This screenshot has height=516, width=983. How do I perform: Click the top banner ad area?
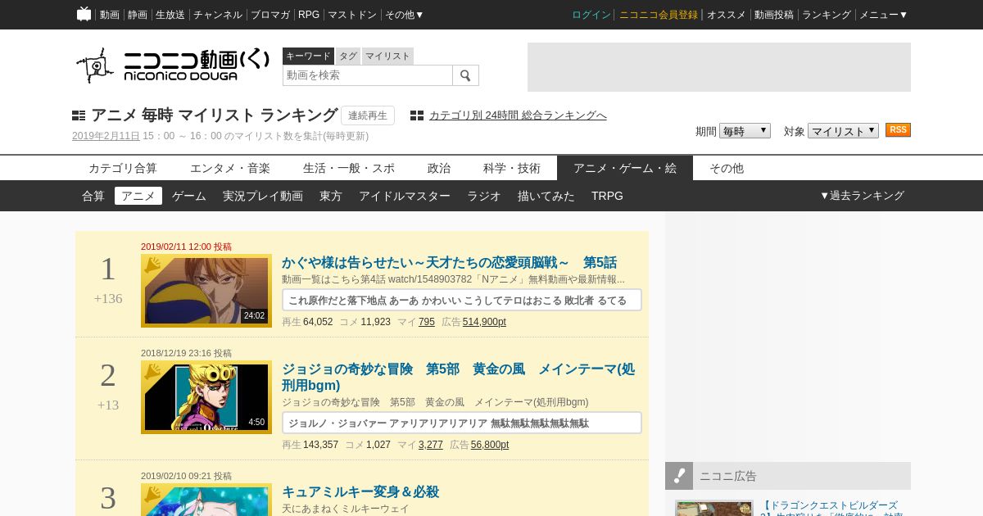(x=719, y=67)
